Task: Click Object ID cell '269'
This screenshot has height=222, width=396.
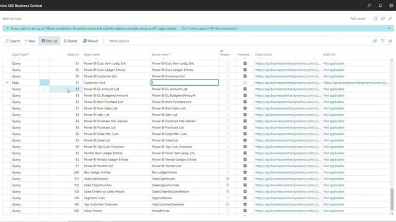Action: (x=77, y=173)
